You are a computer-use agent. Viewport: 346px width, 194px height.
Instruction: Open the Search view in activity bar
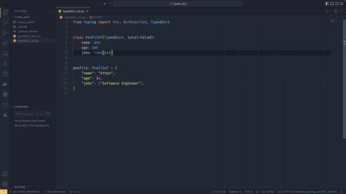(5, 23)
